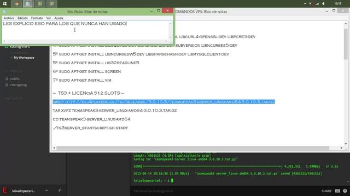Click the lightning bolt icon in sidebar
This screenshot has width=350, height=196.
(x=60, y=191)
